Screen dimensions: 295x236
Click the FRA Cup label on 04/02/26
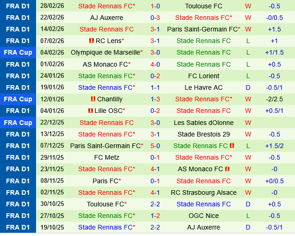click(18, 52)
